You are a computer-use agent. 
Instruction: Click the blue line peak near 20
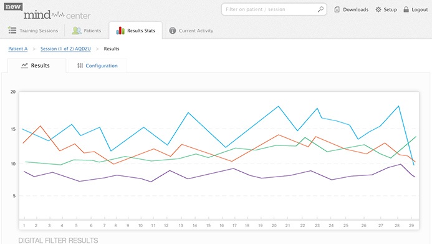(278, 106)
